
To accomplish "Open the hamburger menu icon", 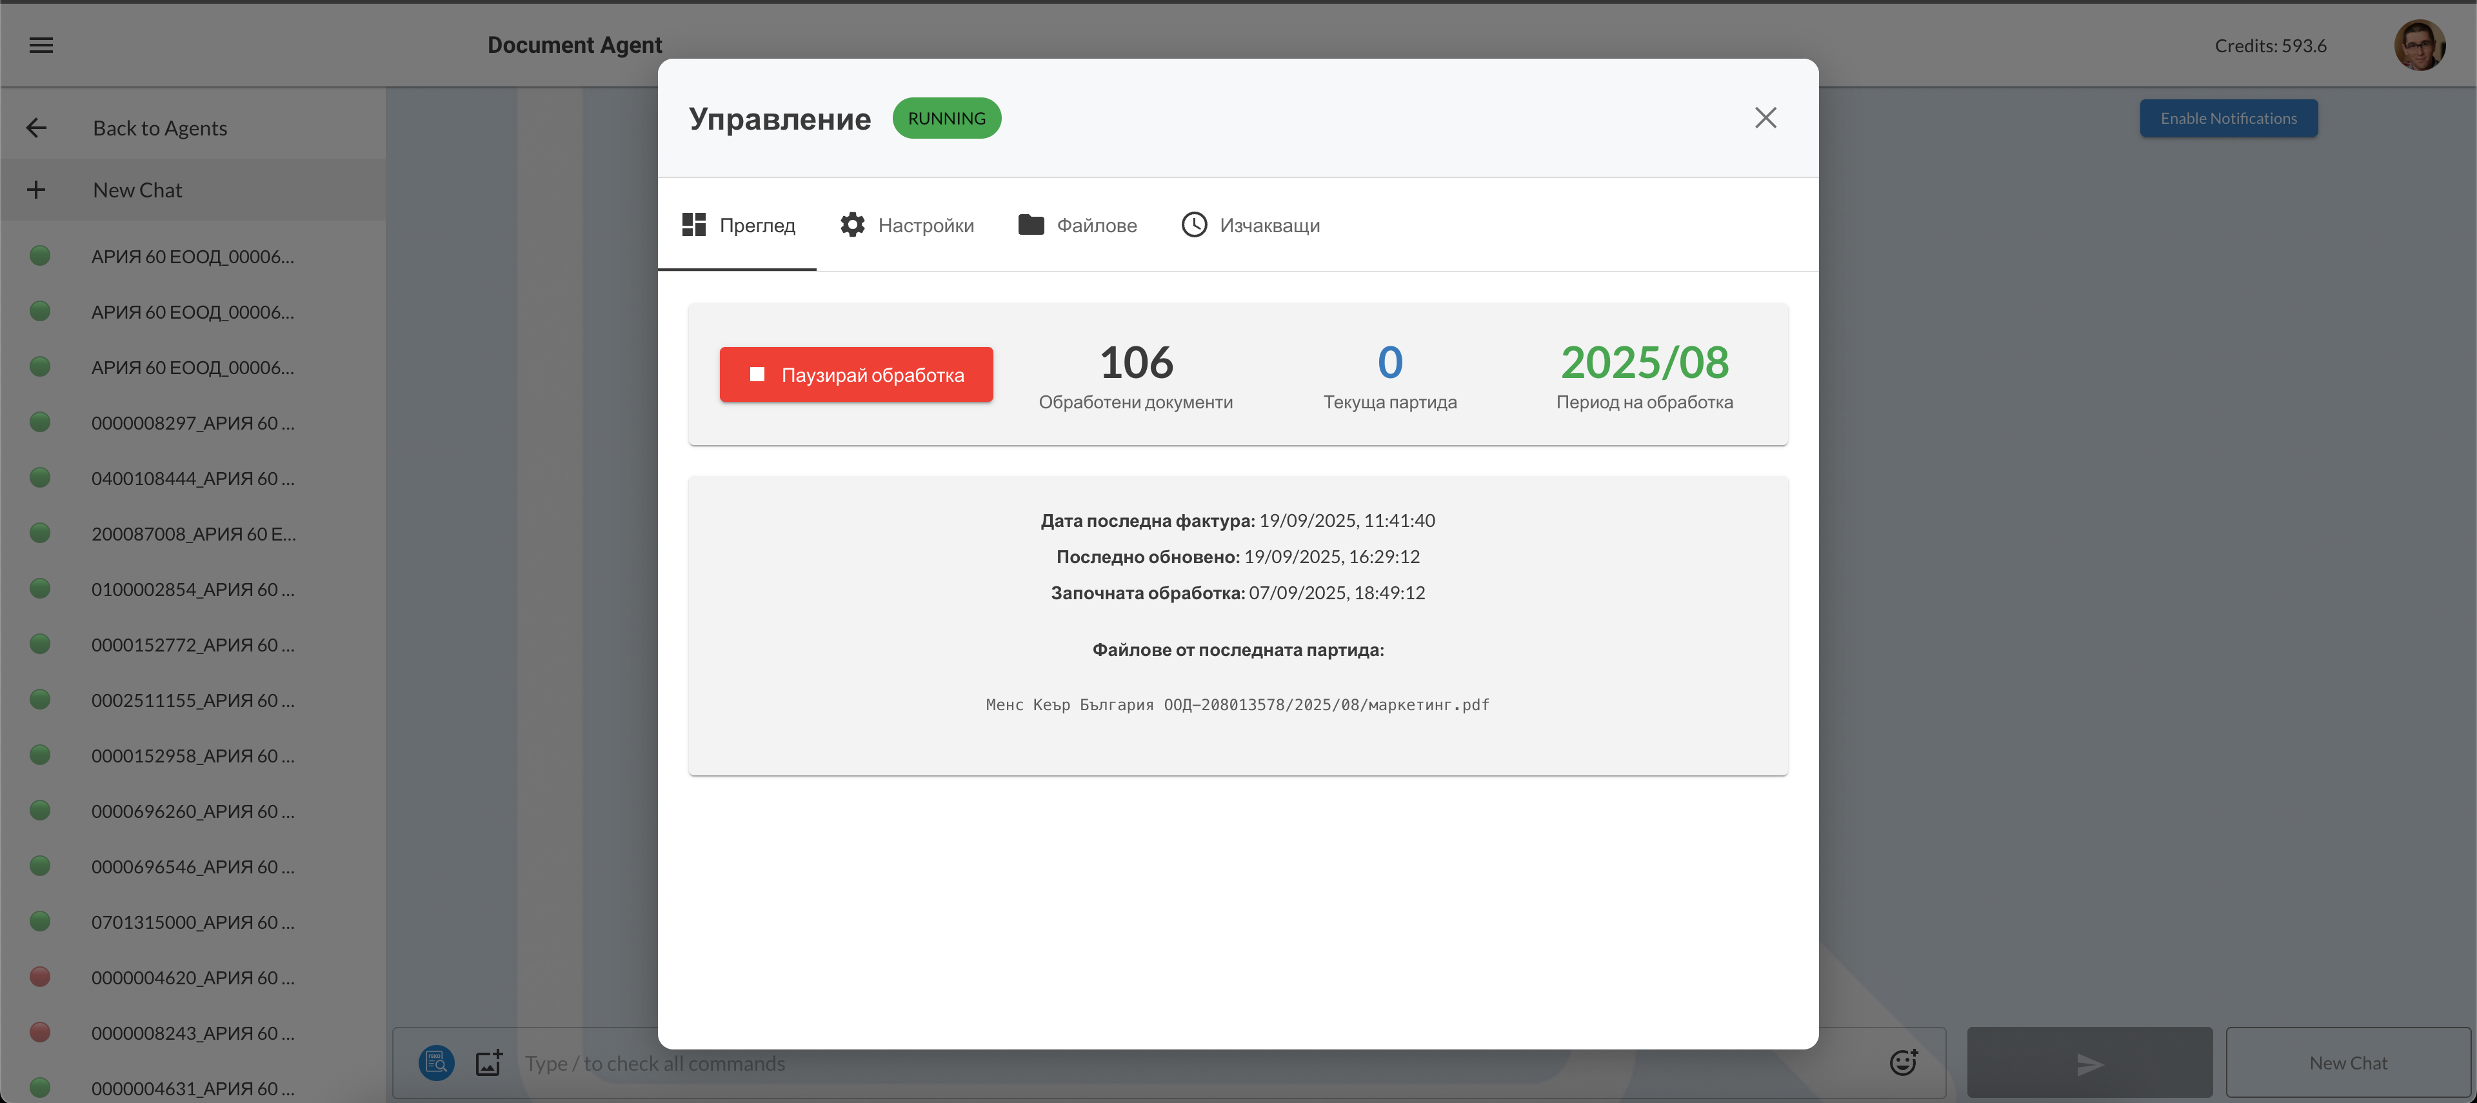I will point(41,45).
